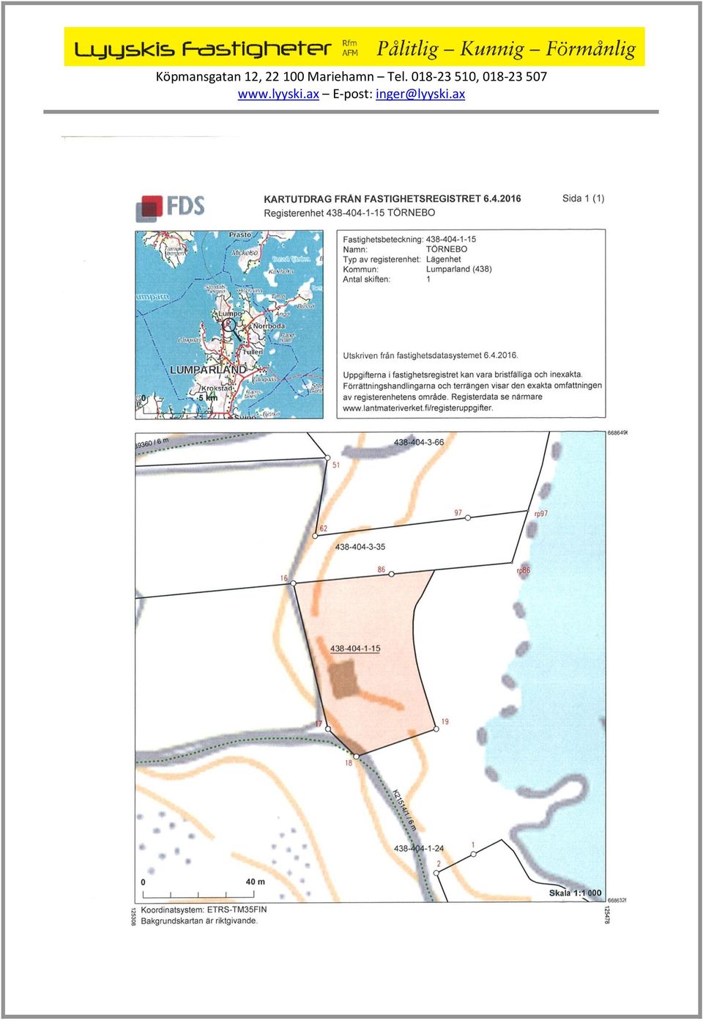Click the inger@lyyski.ax email link
The height and width of the screenshot is (1021, 703).
[420, 94]
